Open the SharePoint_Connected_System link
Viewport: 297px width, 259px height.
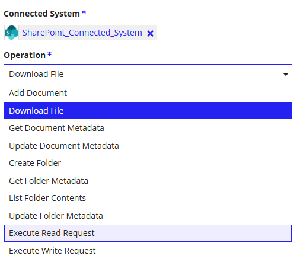point(82,33)
